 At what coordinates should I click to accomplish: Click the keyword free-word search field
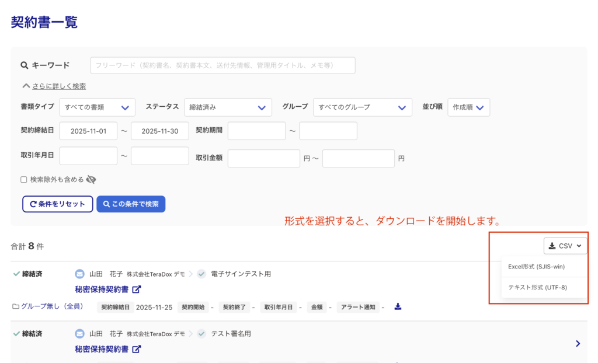222,65
